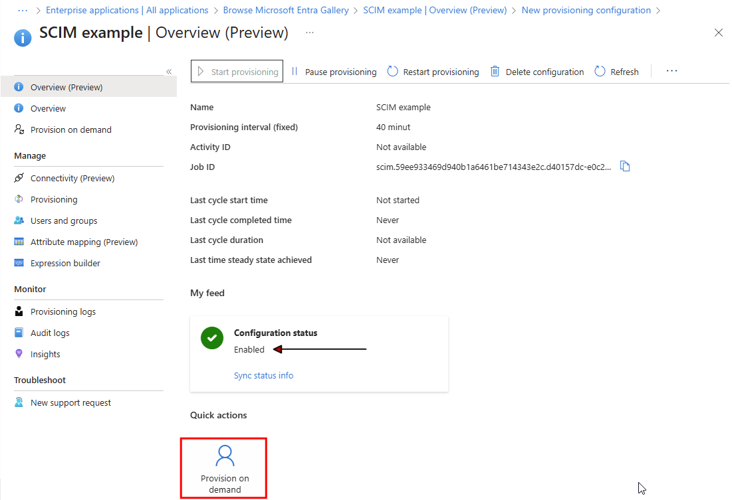Click the 'Enabled' configuration status text
This screenshot has height=500, width=732.
click(249, 349)
